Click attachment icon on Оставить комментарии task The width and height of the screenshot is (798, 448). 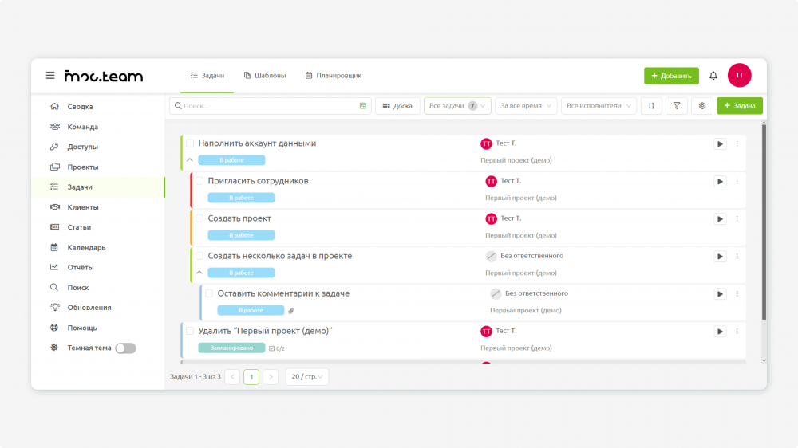click(x=291, y=311)
